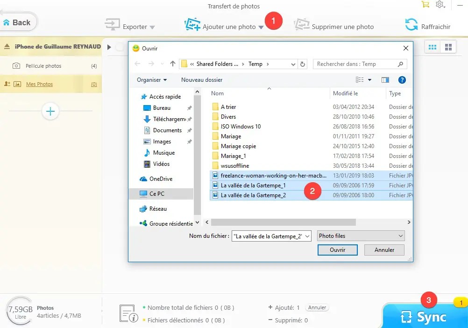The height and width of the screenshot is (328, 468).
Task: Switch to small grid view
Action: (x=432, y=47)
